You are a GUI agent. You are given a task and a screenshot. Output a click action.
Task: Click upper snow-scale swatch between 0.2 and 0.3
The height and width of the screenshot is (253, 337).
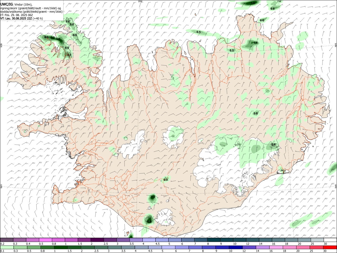[7, 240]
